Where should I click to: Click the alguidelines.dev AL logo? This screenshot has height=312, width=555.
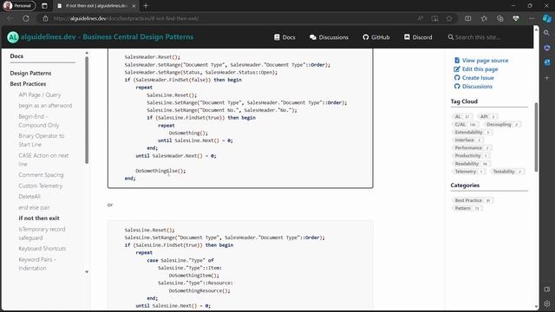click(x=13, y=37)
